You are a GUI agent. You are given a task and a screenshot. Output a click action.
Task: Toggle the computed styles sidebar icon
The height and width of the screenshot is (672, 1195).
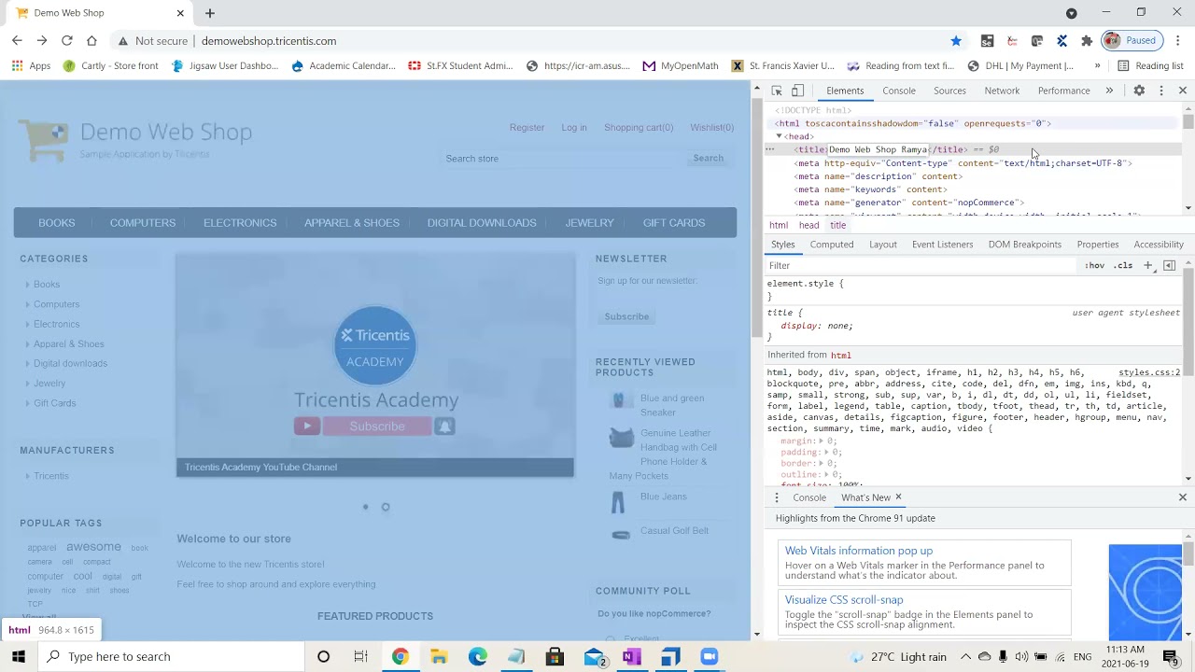[1169, 266]
